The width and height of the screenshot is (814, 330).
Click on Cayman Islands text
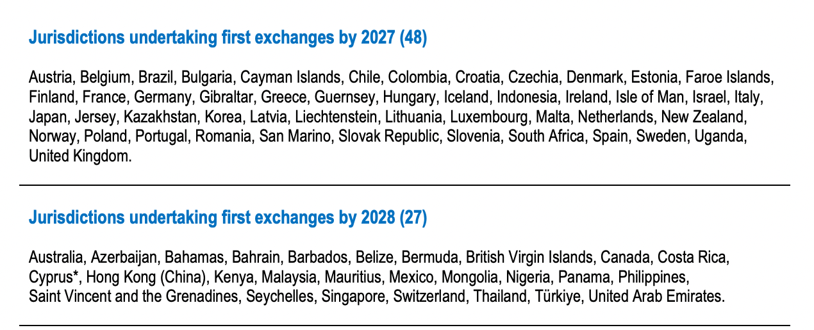point(290,78)
